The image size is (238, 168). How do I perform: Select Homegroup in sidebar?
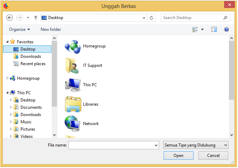point(28,78)
